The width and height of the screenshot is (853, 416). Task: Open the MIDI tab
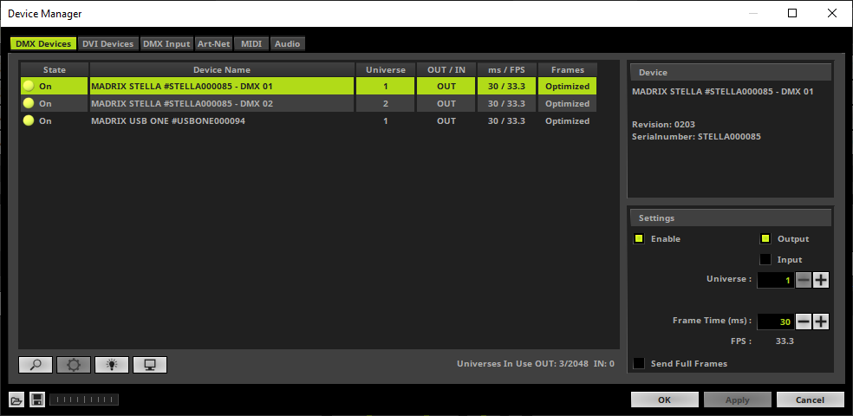coord(251,44)
